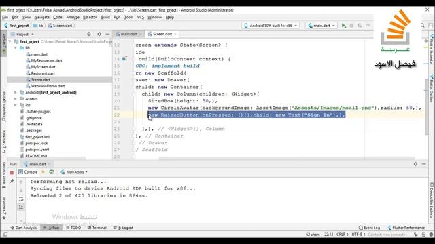The height and width of the screenshot is (244, 435).
Task: Select pubspec.yaml in project tree
Action: [37, 150]
